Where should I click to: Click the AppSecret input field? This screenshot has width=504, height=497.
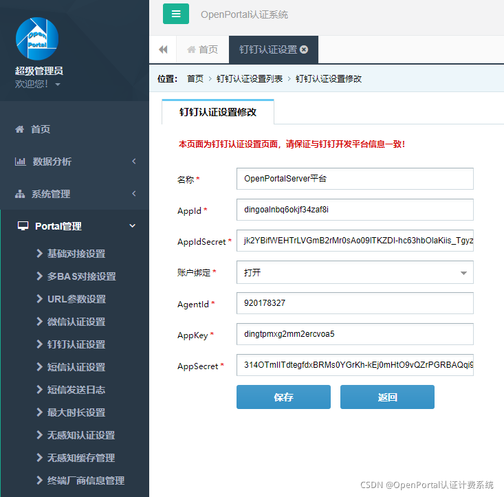tap(355, 365)
